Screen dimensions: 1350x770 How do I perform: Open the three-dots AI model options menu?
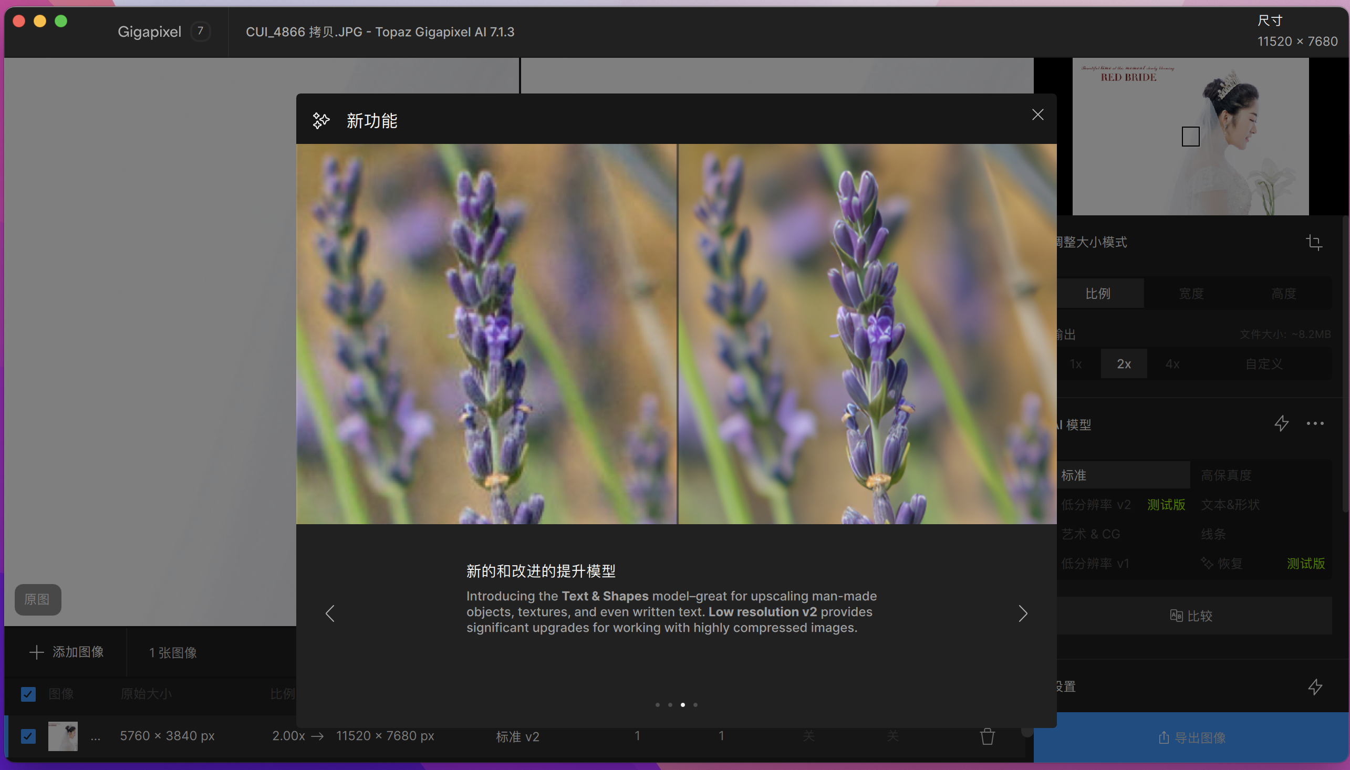click(1315, 424)
